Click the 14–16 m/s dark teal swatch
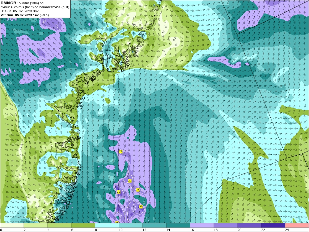 click(178, 225)
